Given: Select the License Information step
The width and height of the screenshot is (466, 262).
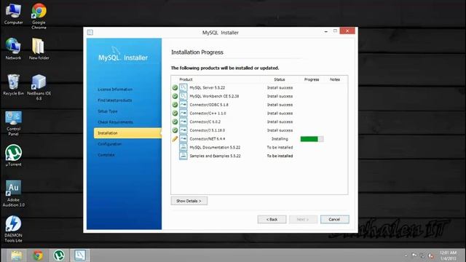Looking at the screenshot, I should point(115,90).
